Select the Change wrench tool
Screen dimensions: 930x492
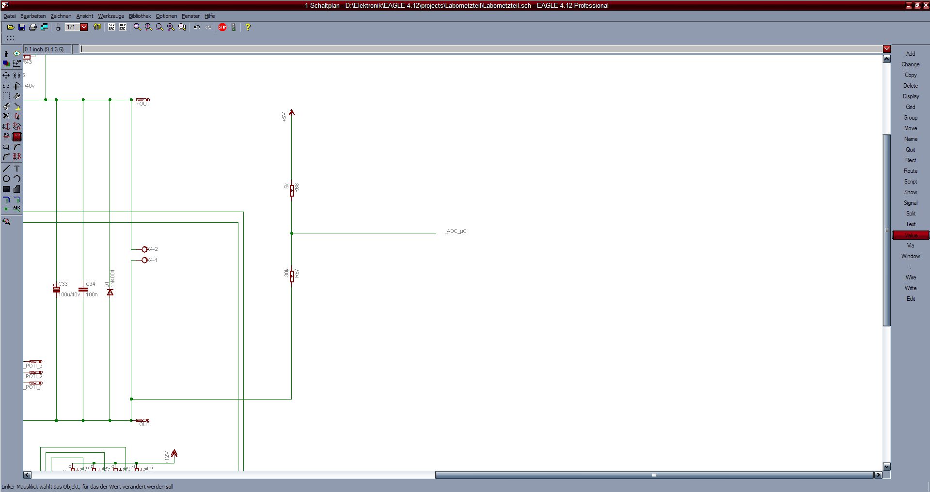tap(17, 96)
